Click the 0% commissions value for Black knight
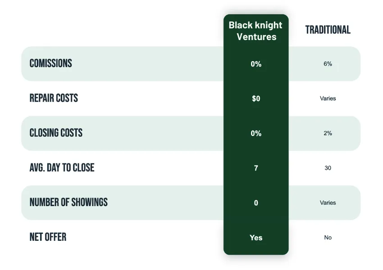Viewport: 383px width, 270px height. tap(256, 64)
